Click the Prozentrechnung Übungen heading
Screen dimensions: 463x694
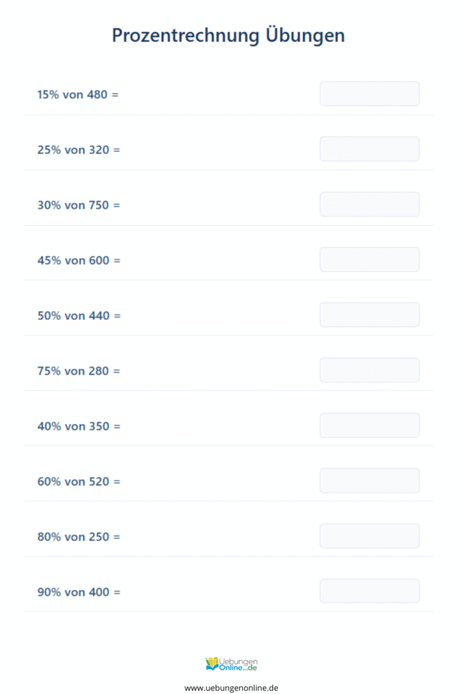pos(228,35)
